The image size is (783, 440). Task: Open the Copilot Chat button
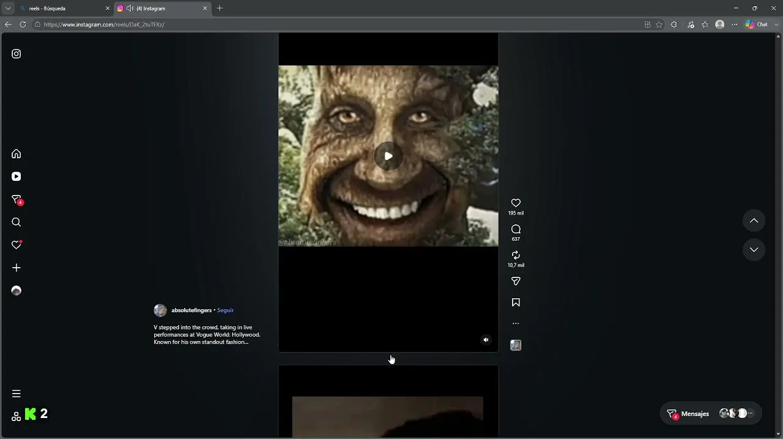click(757, 24)
